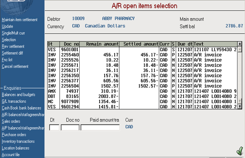This screenshot has height=158, width=245.
Task: Open Sales orders enquiry
Action: pyautogui.click(x=11, y=121)
